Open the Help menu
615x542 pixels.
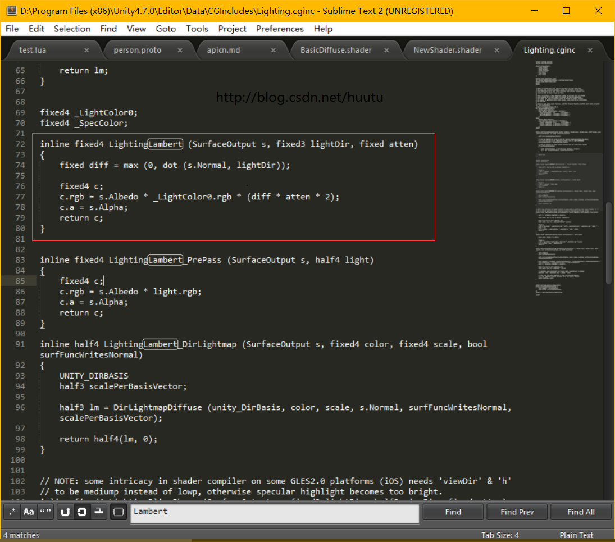(323, 29)
